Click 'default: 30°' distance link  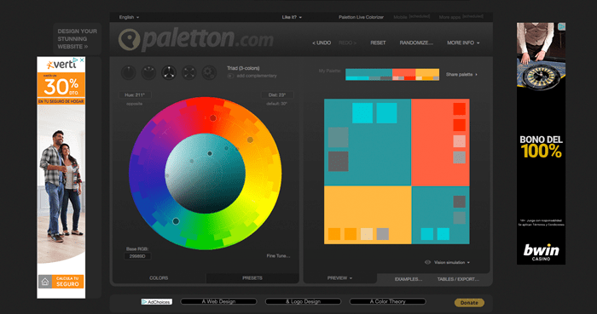tap(277, 104)
